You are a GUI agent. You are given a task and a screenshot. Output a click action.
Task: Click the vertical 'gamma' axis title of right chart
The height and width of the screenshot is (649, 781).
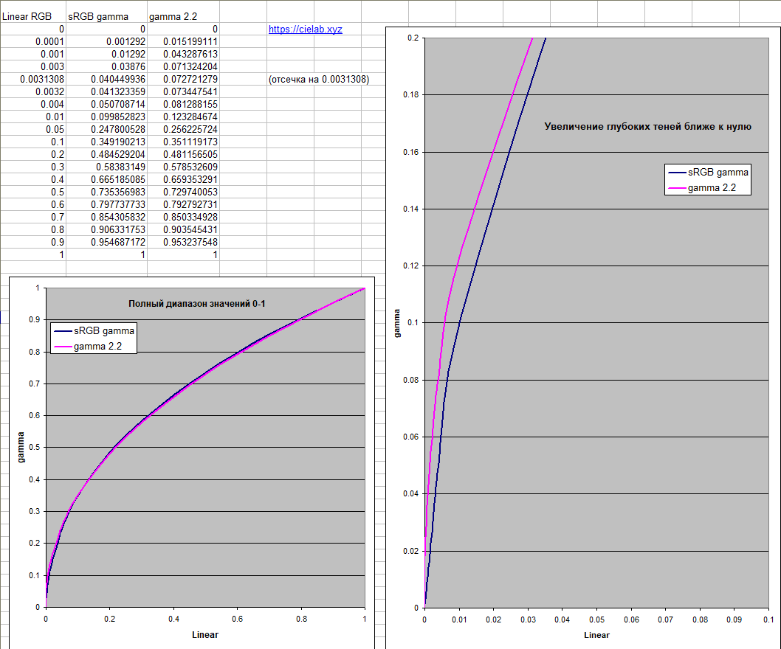(x=397, y=323)
